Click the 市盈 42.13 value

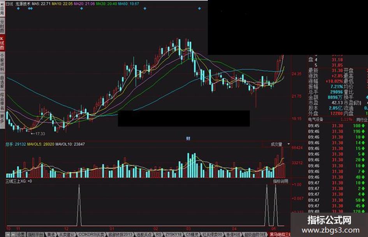(337, 103)
